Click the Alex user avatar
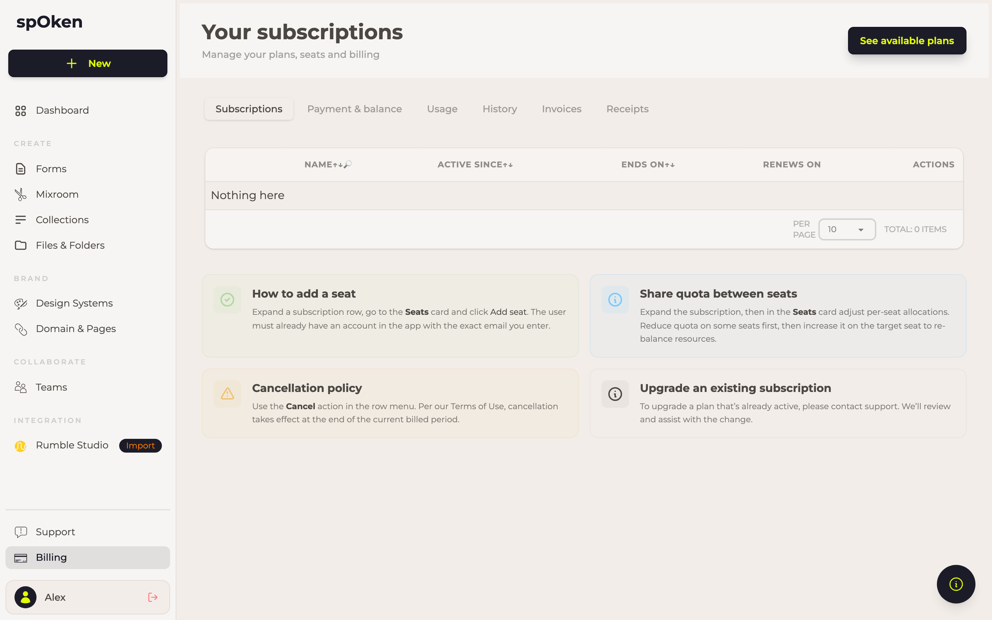This screenshot has height=620, width=992. pos(25,597)
